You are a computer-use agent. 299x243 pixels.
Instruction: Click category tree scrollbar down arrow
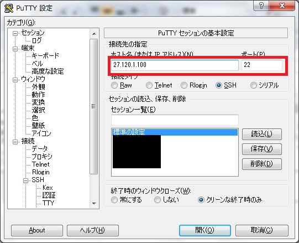click(x=93, y=204)
